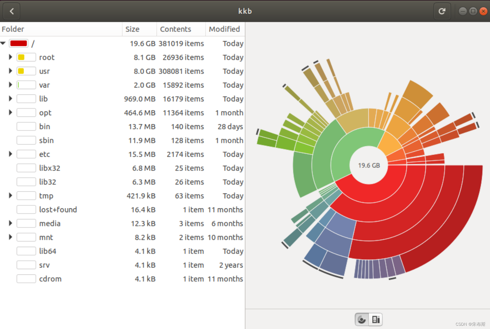This screenshot has height=329, width=490.
Task: Sort by the Contents column header
Action: click(x=175, y=29)
